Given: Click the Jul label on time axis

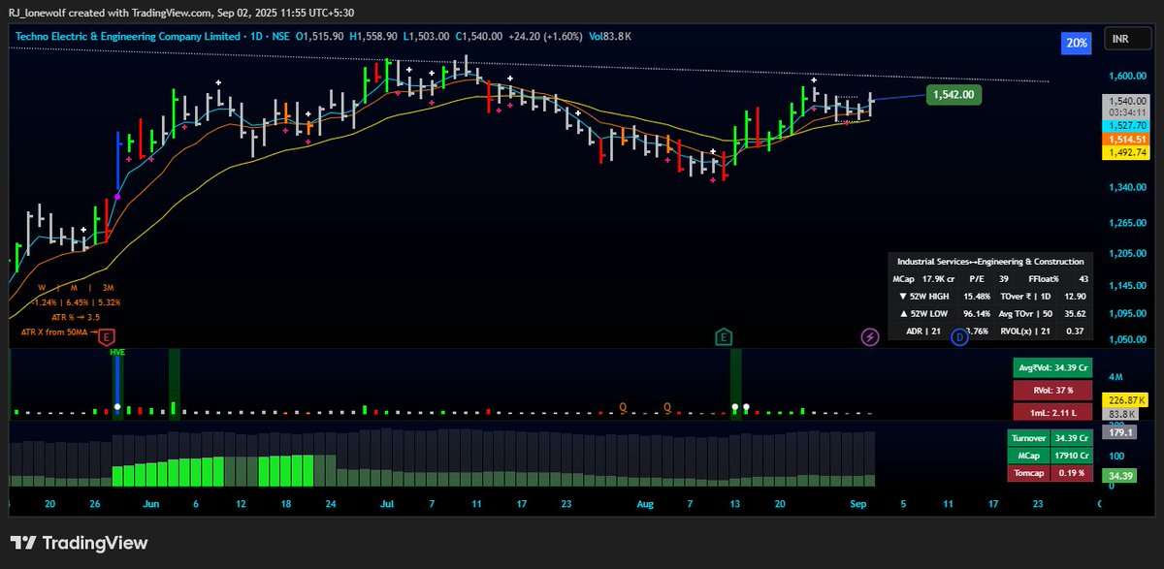Looking at the screenshot, I should point(386,504).
